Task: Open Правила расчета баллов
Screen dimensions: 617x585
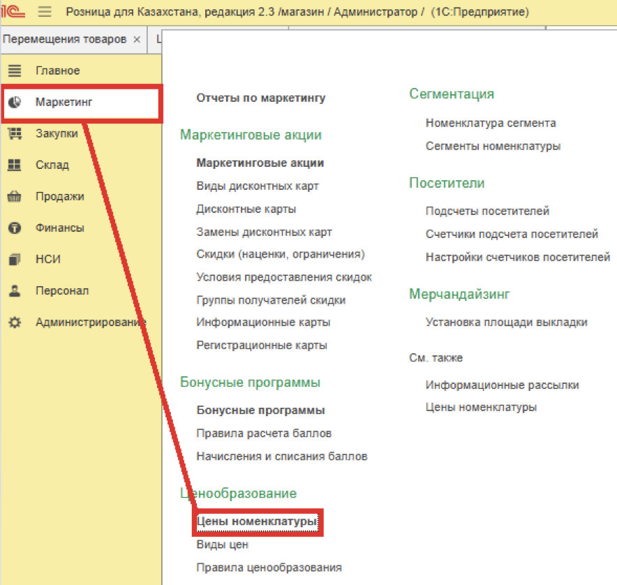Action: [264, 434]
